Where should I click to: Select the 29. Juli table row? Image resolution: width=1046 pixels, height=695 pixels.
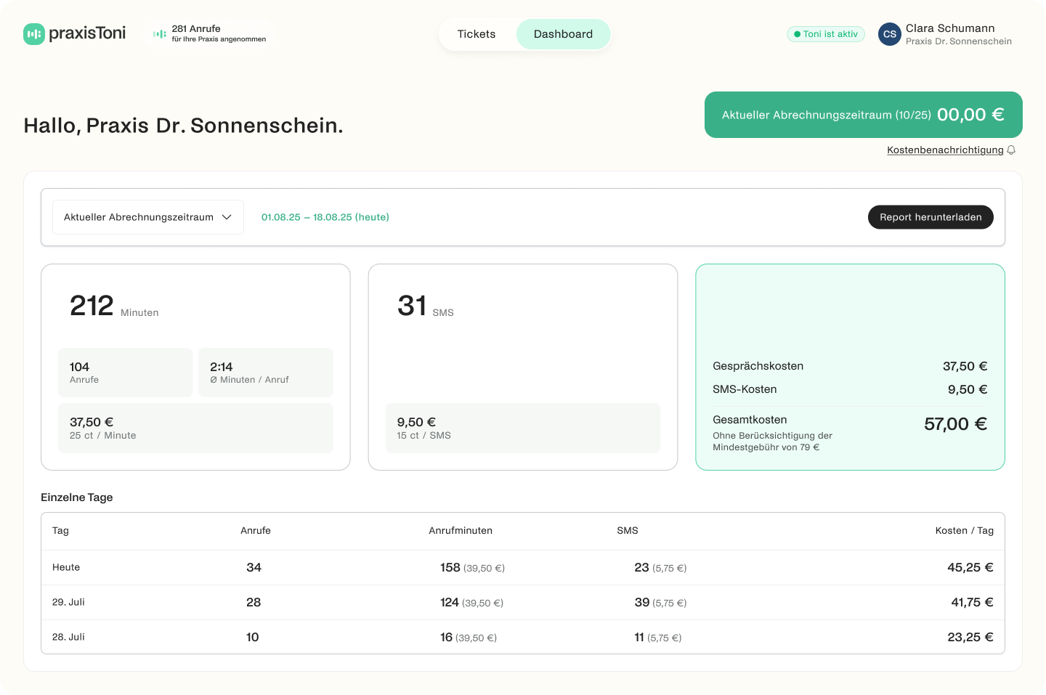tap(522, 602)
